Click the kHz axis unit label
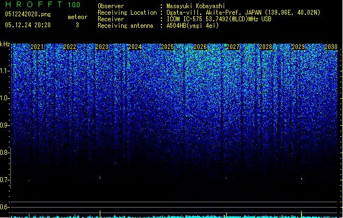 [5, 44]
